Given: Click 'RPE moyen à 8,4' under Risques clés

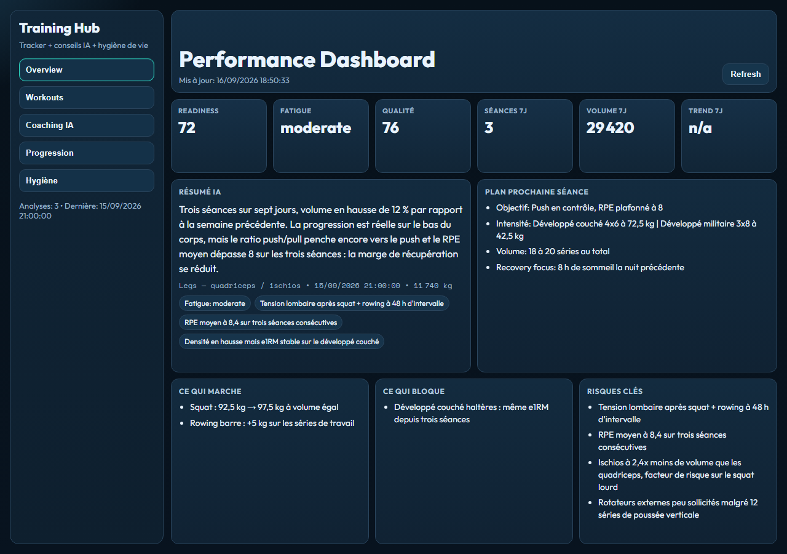Looking at the screenshot, I should point(662,441).
